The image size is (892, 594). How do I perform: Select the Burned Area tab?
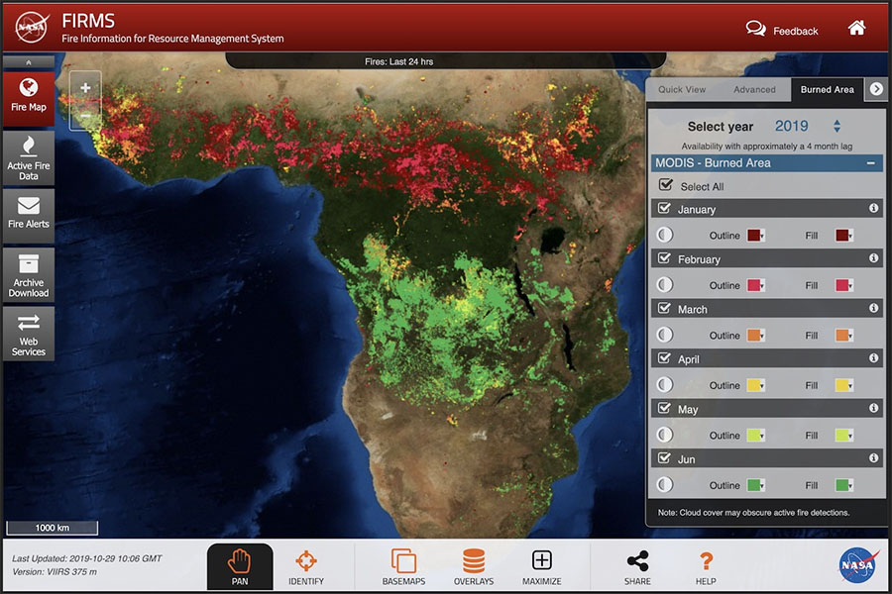tap(828, 89)
